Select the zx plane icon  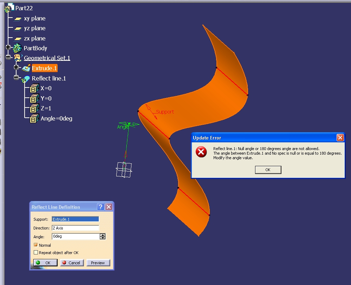coord(18,39)
